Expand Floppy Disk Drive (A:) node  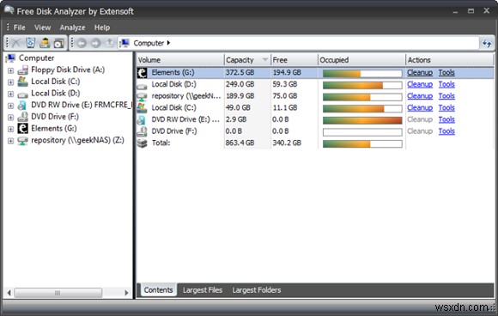coord(10,70)
